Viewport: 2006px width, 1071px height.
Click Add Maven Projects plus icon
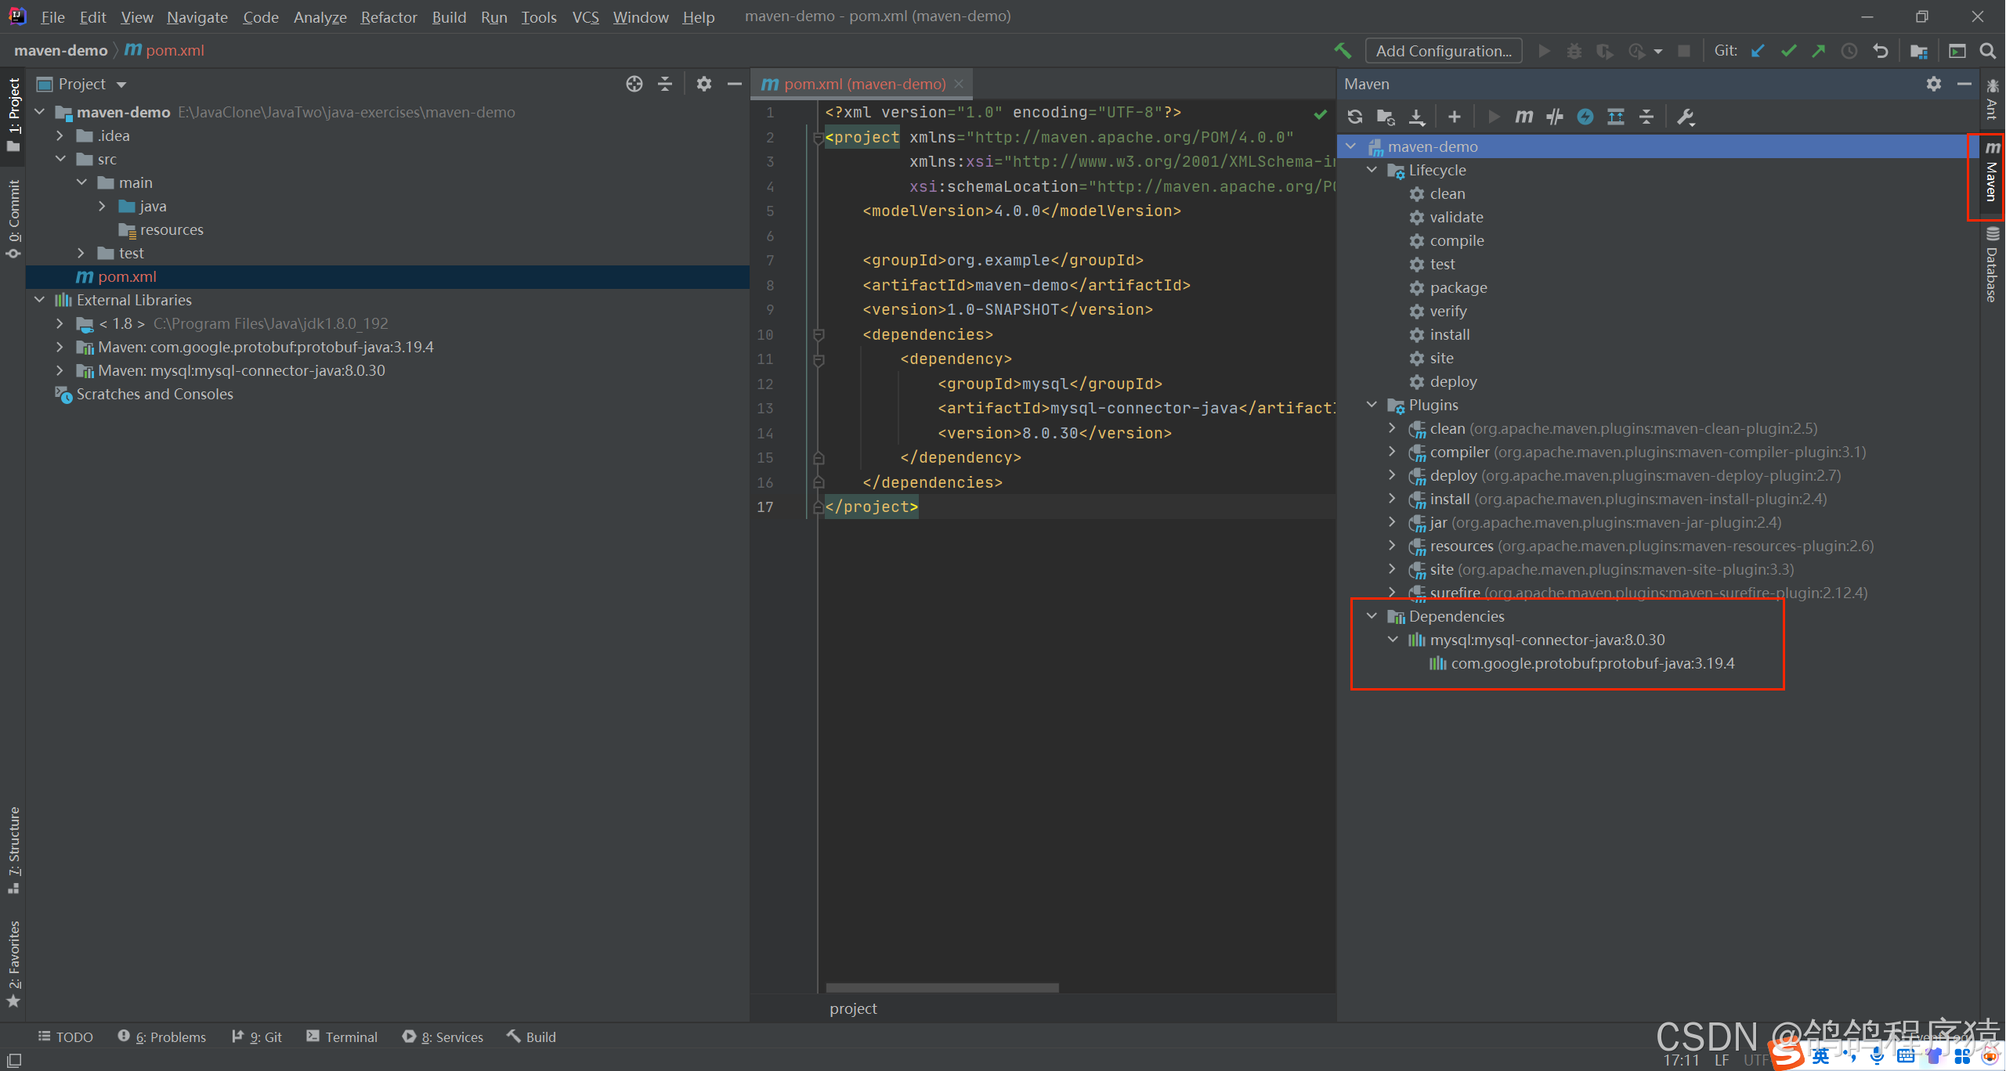point(1454,117)
